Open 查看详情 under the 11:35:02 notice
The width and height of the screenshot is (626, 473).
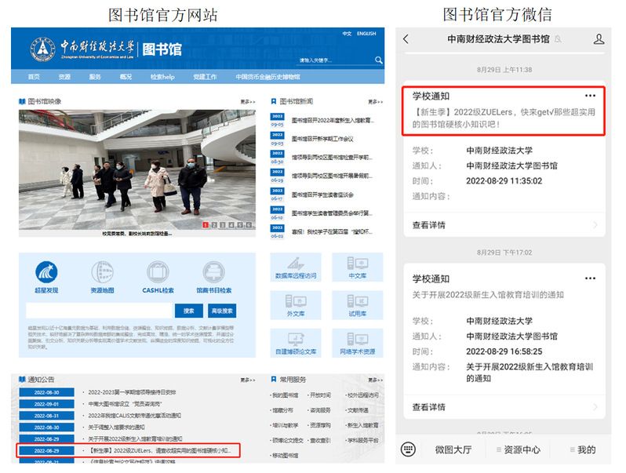pos(504,225)
